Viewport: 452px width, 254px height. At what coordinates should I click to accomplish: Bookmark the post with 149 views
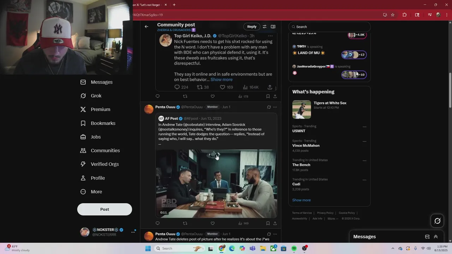268,223
